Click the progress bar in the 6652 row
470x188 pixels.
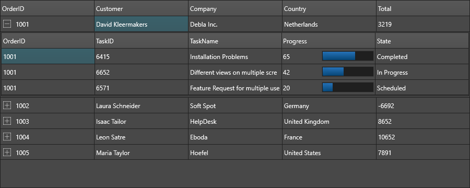(348, 72)
